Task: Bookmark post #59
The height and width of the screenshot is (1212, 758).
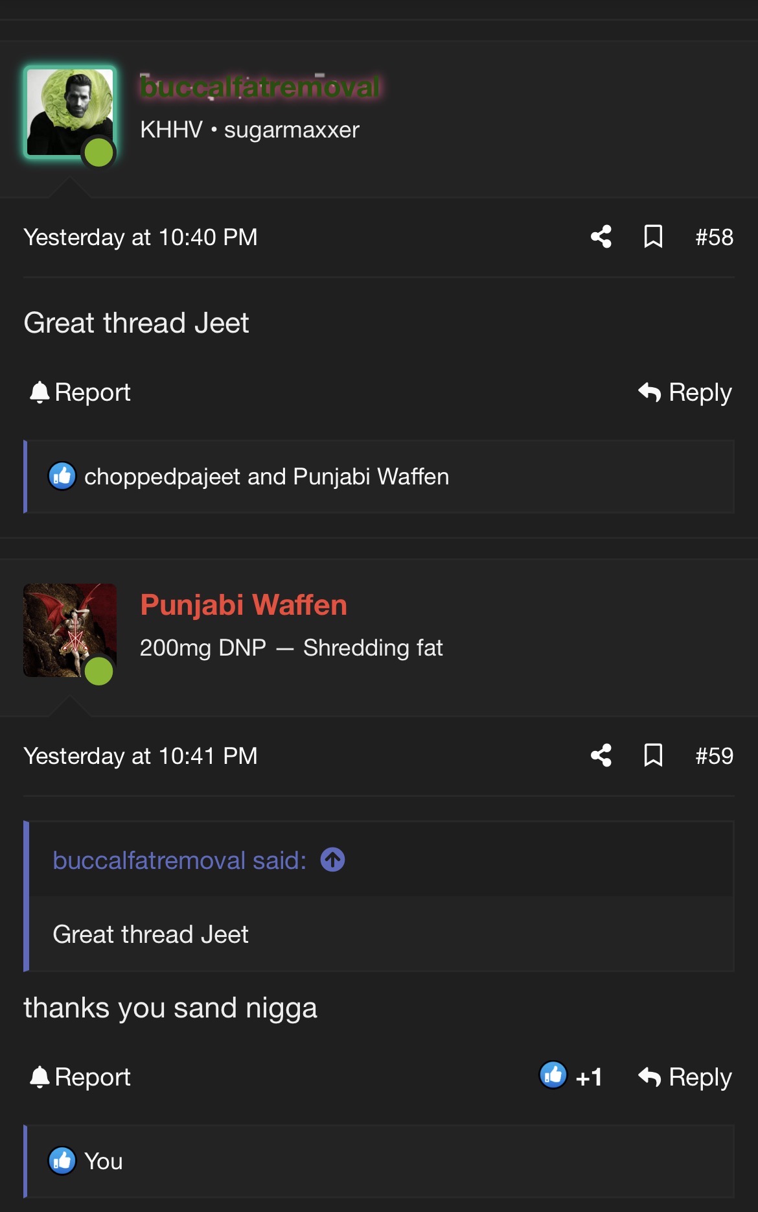Action: [653, 755]
